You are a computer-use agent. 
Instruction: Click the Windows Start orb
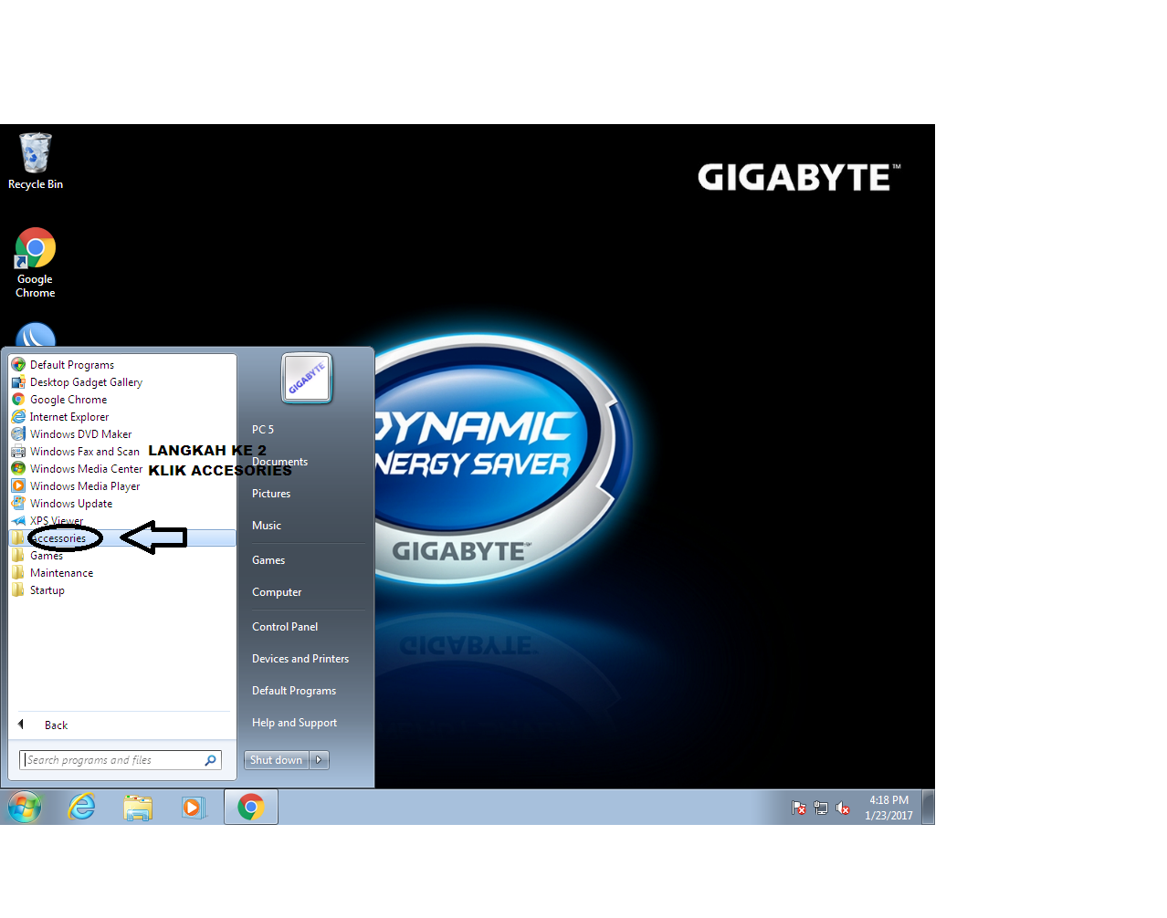[25, 808]
